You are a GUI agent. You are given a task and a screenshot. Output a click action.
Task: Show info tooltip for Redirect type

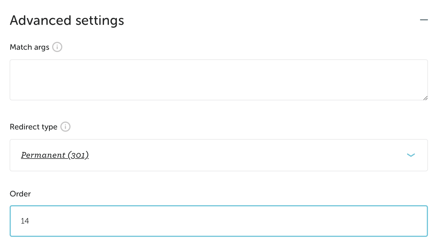(65, 127)
